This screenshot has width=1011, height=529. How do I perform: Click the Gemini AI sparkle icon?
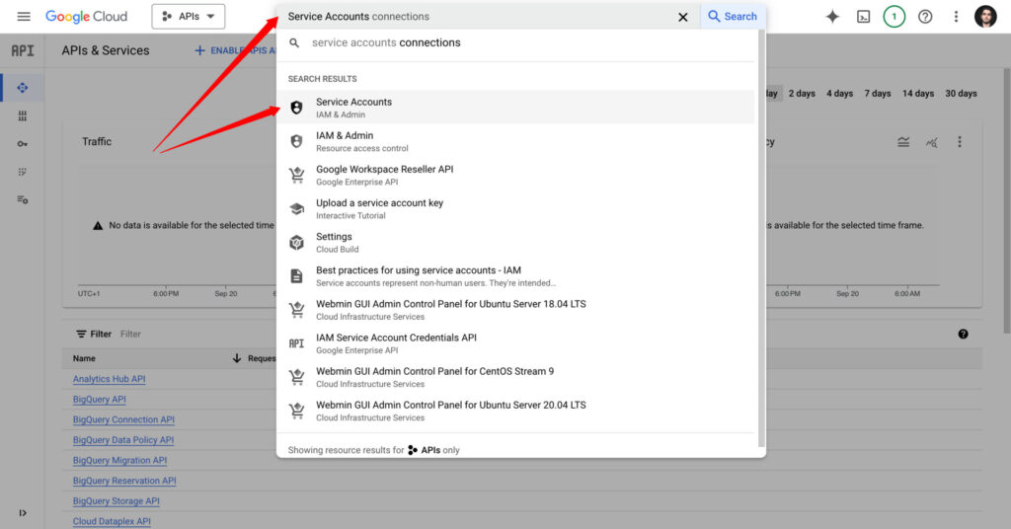pos(832,17)
